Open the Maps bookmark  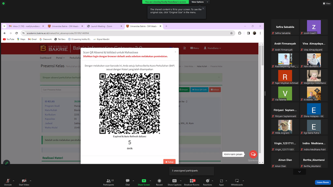(21, 39)
